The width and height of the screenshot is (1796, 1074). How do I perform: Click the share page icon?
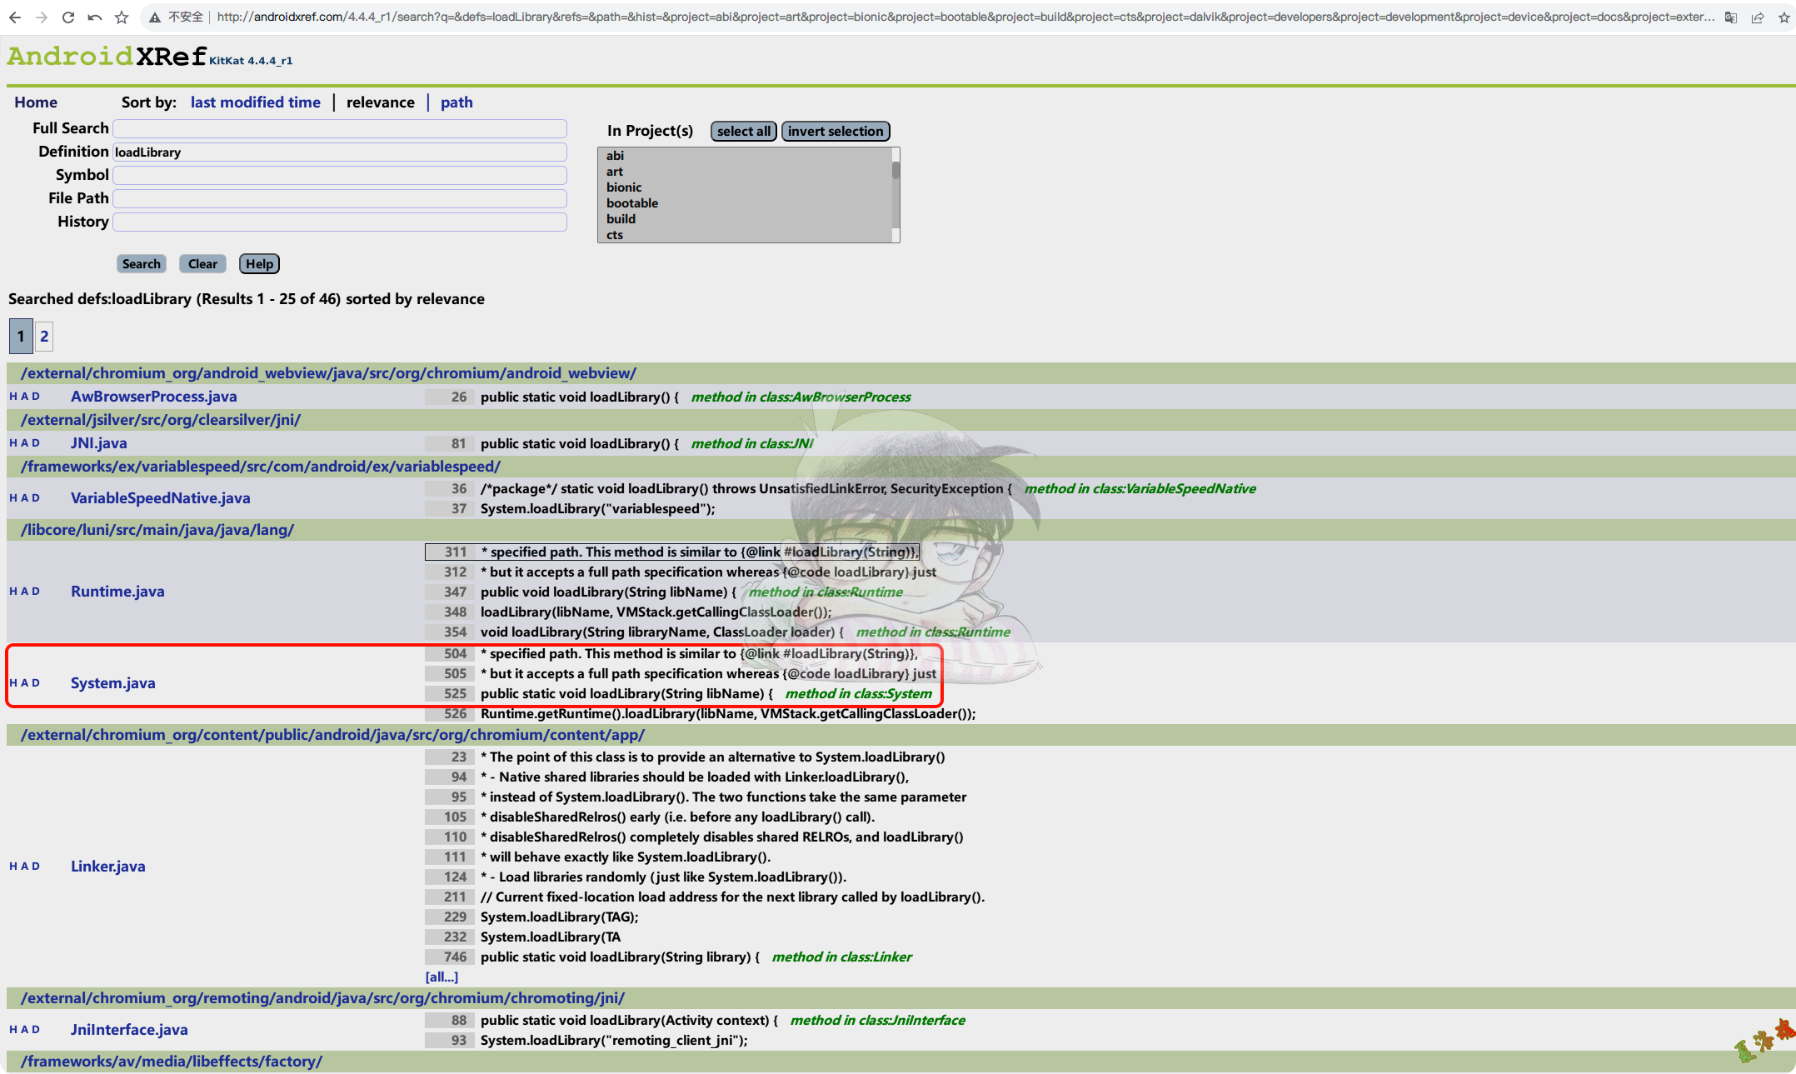[1758, 17]
